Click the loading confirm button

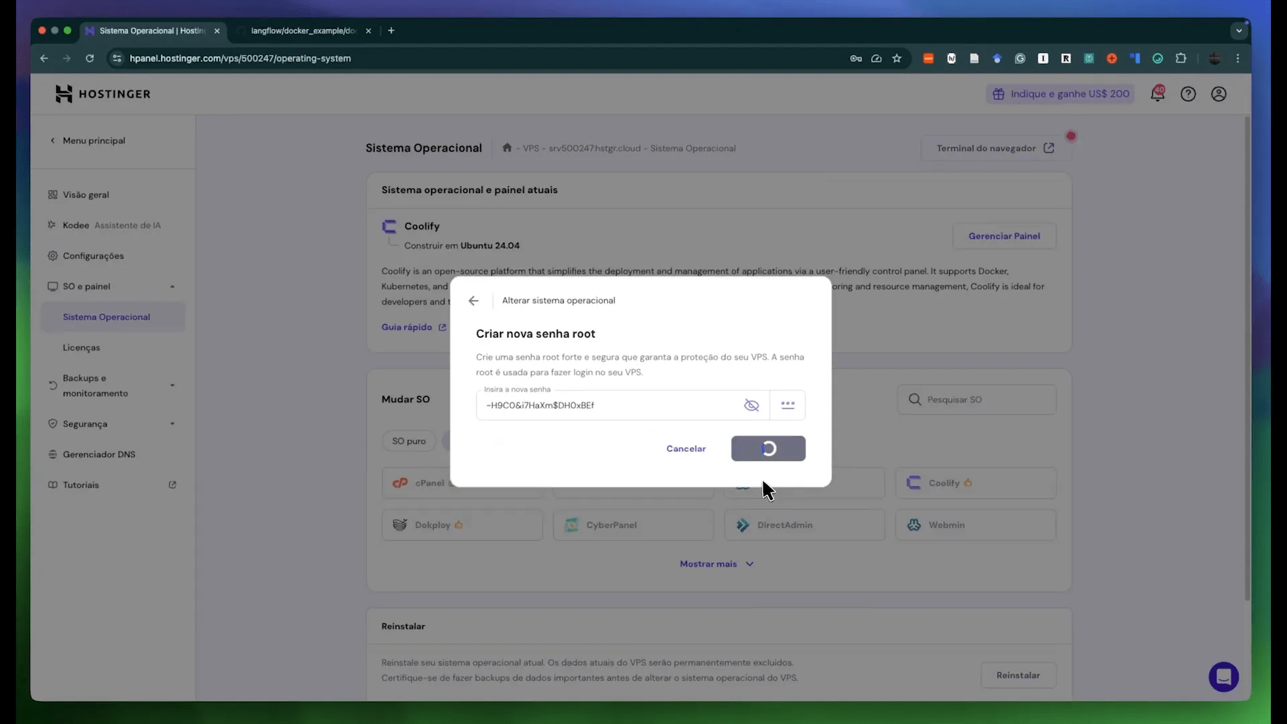tap(768, 448)
